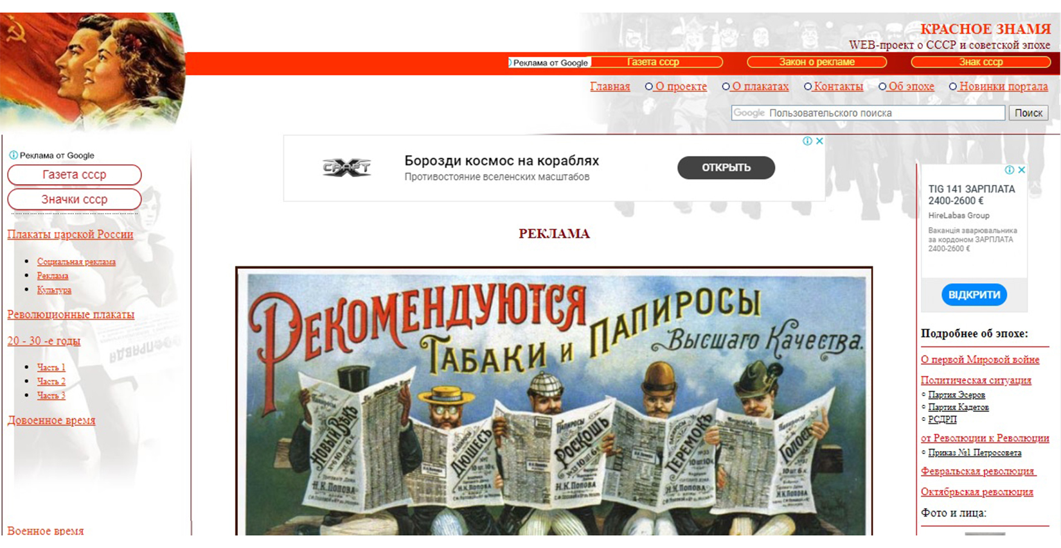Click the X-Craft logo in banner ad
Screen dimensions: 1061x548
pyautogui.click(x=346, y=167)
